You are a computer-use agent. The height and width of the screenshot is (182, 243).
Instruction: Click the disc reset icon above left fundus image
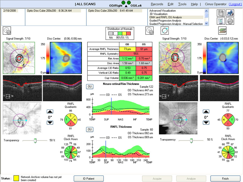[x=7, y=30]
